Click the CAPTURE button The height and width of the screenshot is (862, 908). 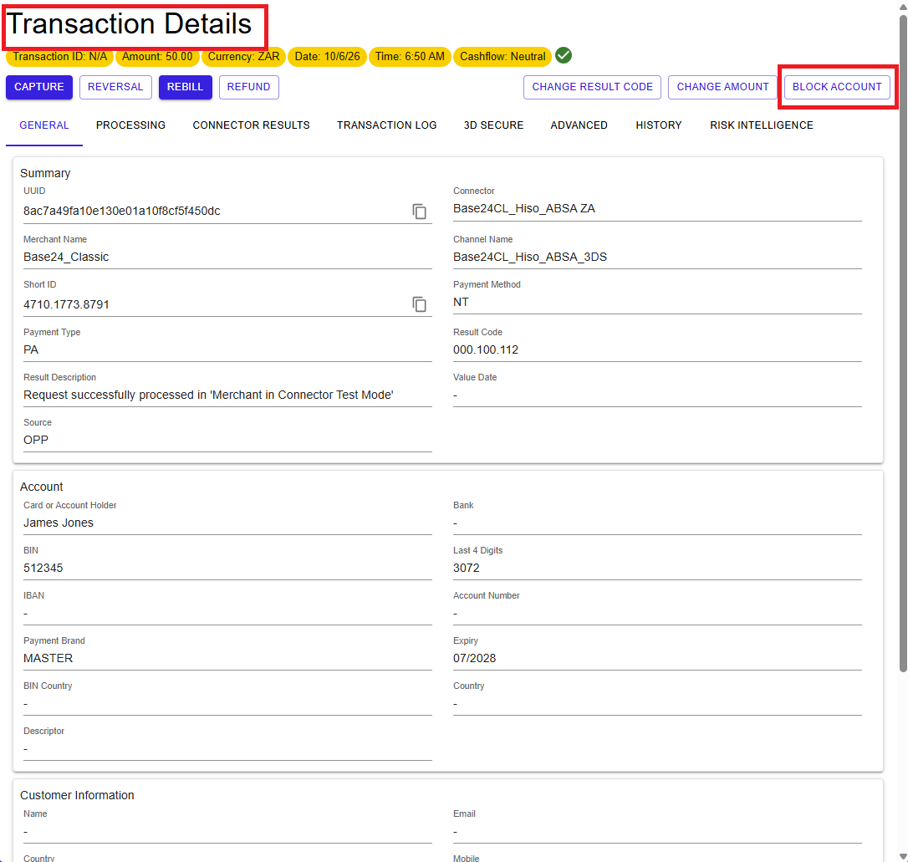pyautogui.click(x=39, y=87)
